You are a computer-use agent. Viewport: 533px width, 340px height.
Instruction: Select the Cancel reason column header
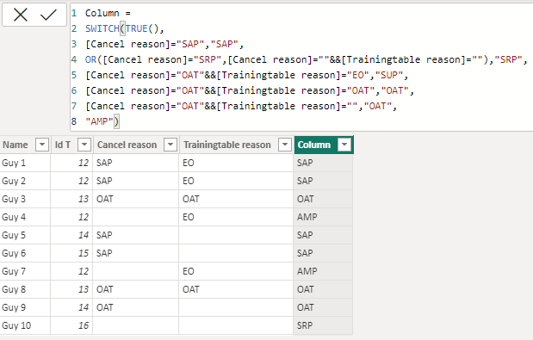(x=127, y=145)
